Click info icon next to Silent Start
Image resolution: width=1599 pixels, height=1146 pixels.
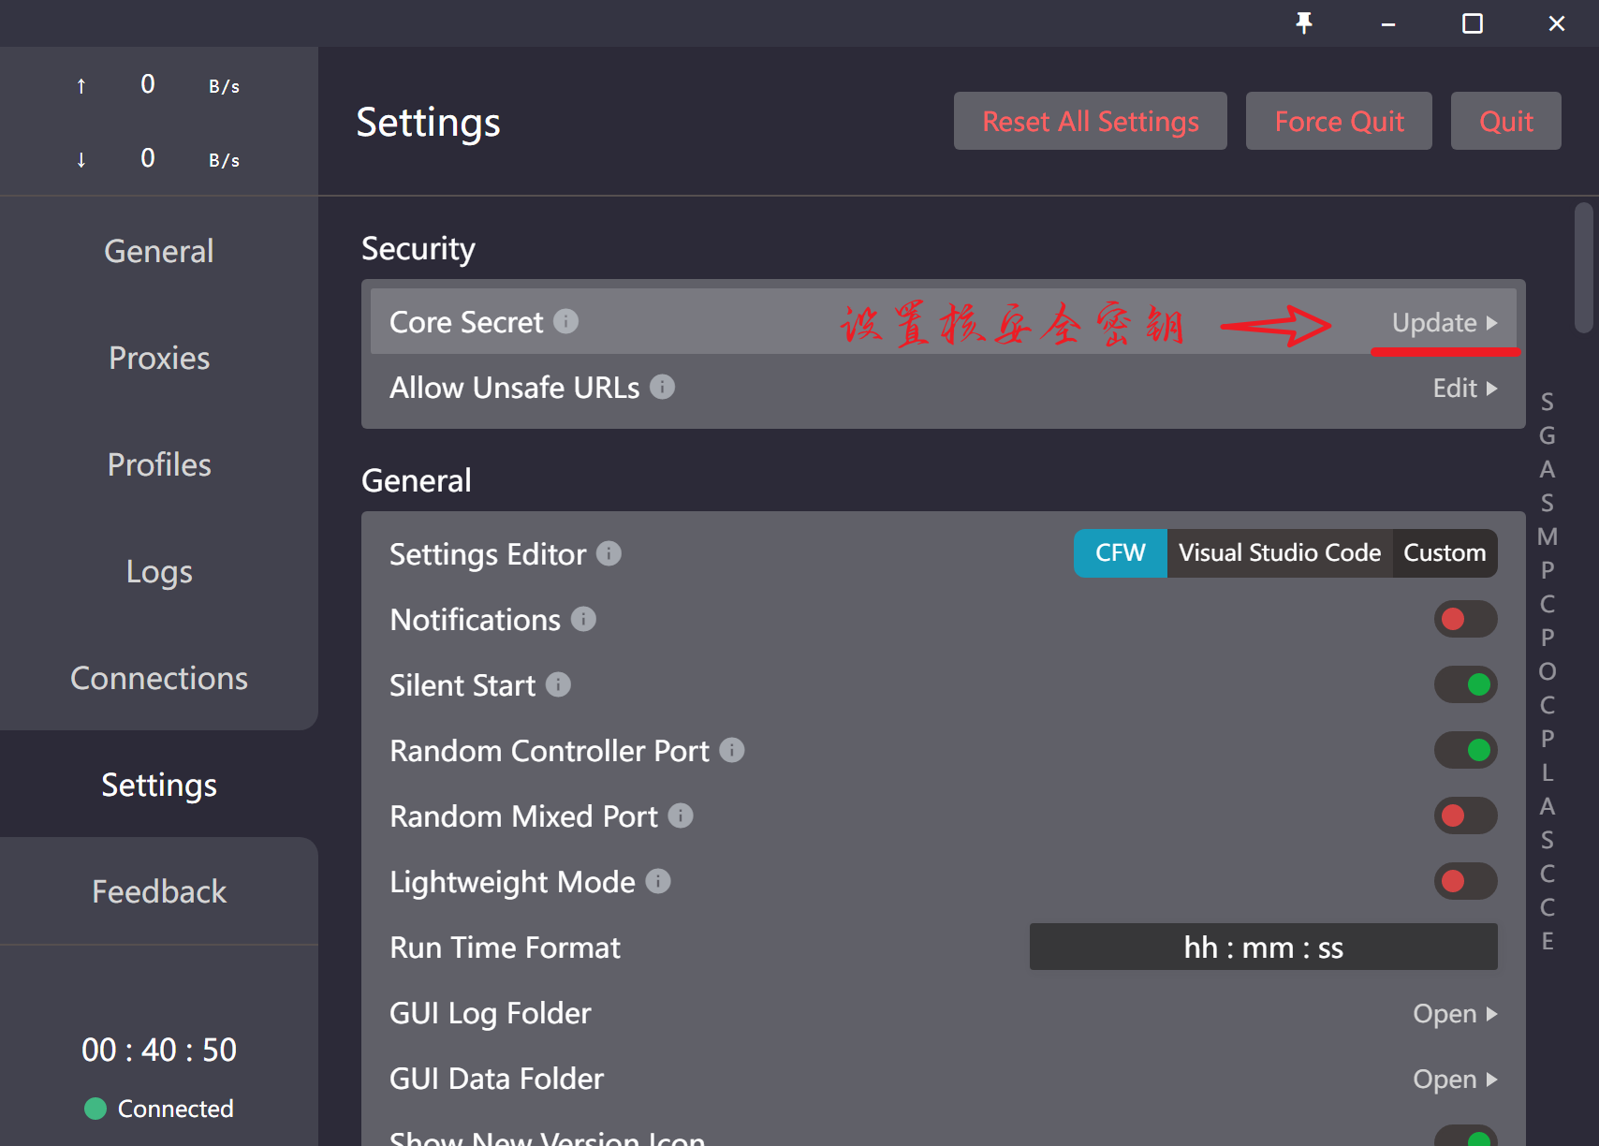coord(558,685)
